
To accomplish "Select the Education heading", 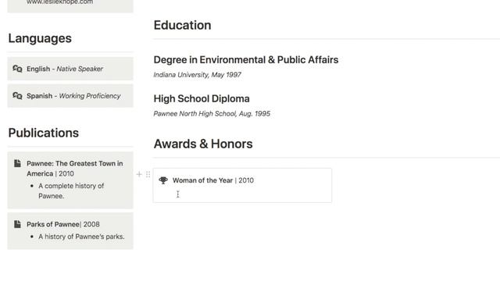I will [x=182, y=25].
